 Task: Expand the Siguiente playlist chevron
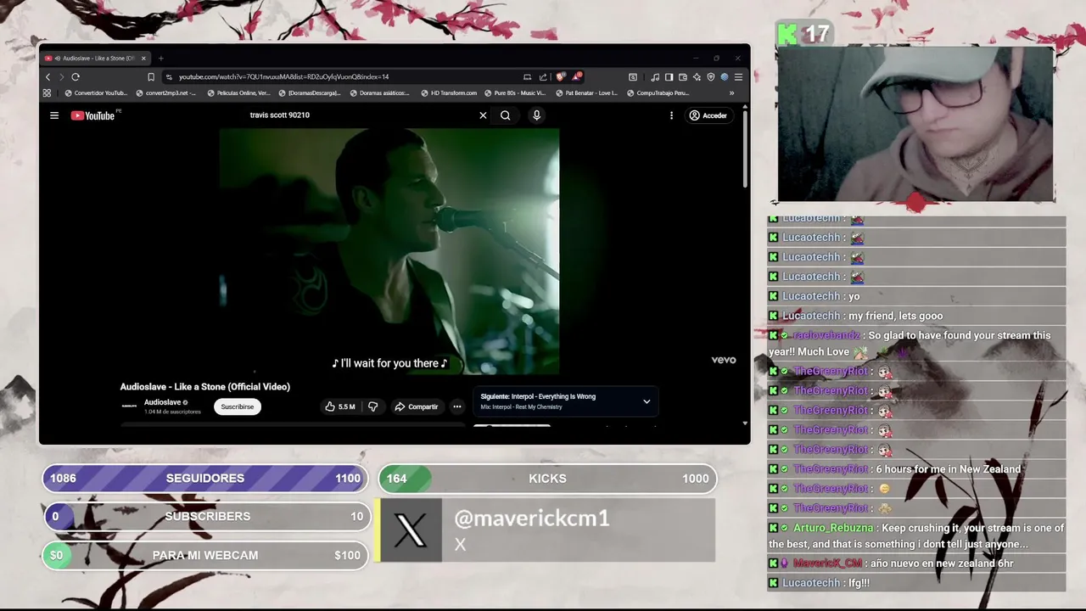pyautogui.click(x=647, y=401)
